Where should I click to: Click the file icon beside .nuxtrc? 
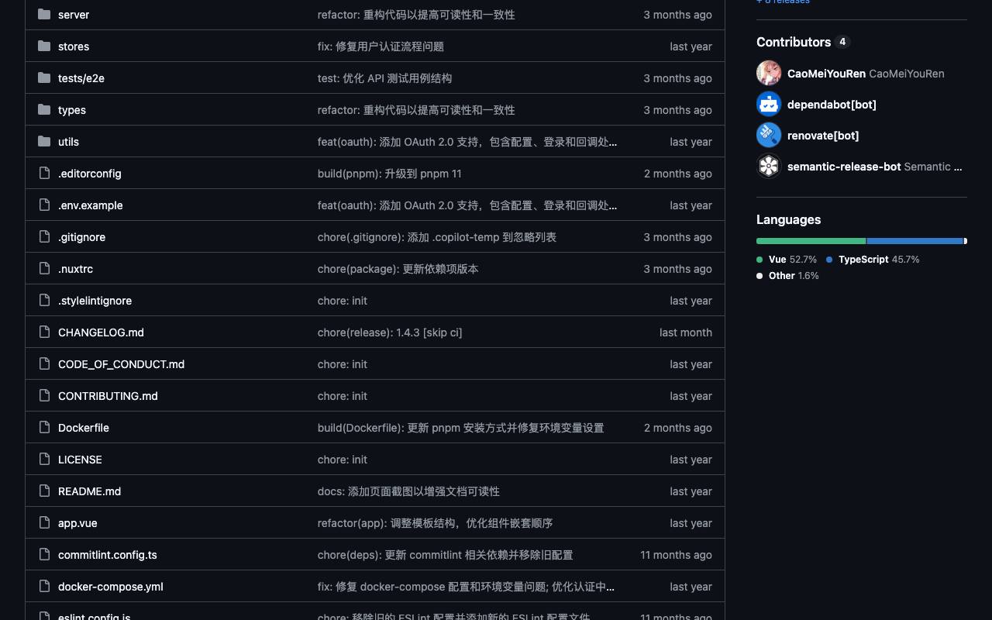(x=44, y=269)
